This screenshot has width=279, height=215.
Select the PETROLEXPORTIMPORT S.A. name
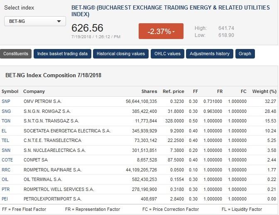tap(53, 199)
